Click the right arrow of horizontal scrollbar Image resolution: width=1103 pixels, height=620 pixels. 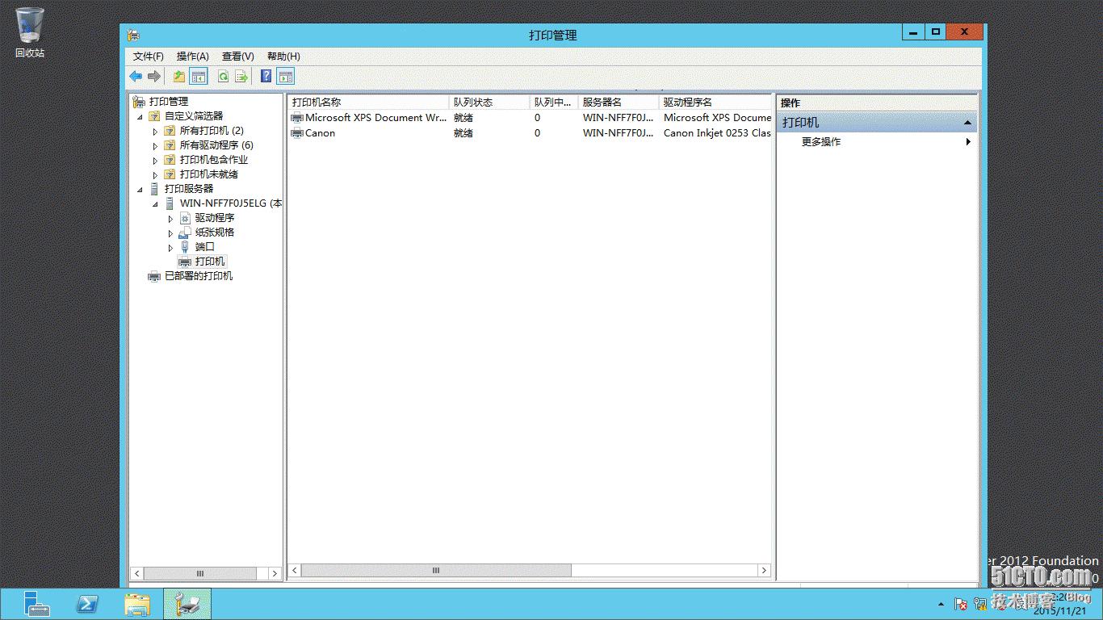click(x=764, y=570)
